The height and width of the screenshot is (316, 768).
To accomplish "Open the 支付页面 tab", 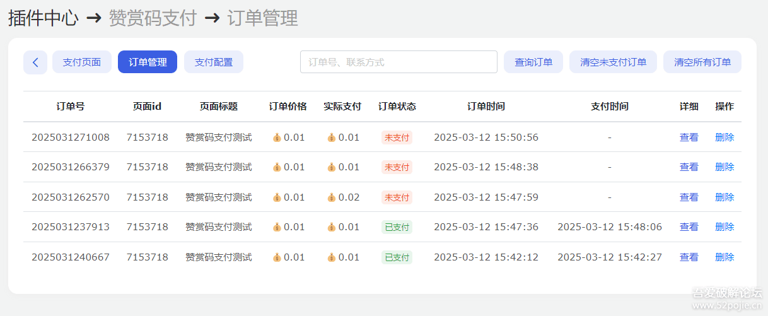I will click(x=82, y=62).
